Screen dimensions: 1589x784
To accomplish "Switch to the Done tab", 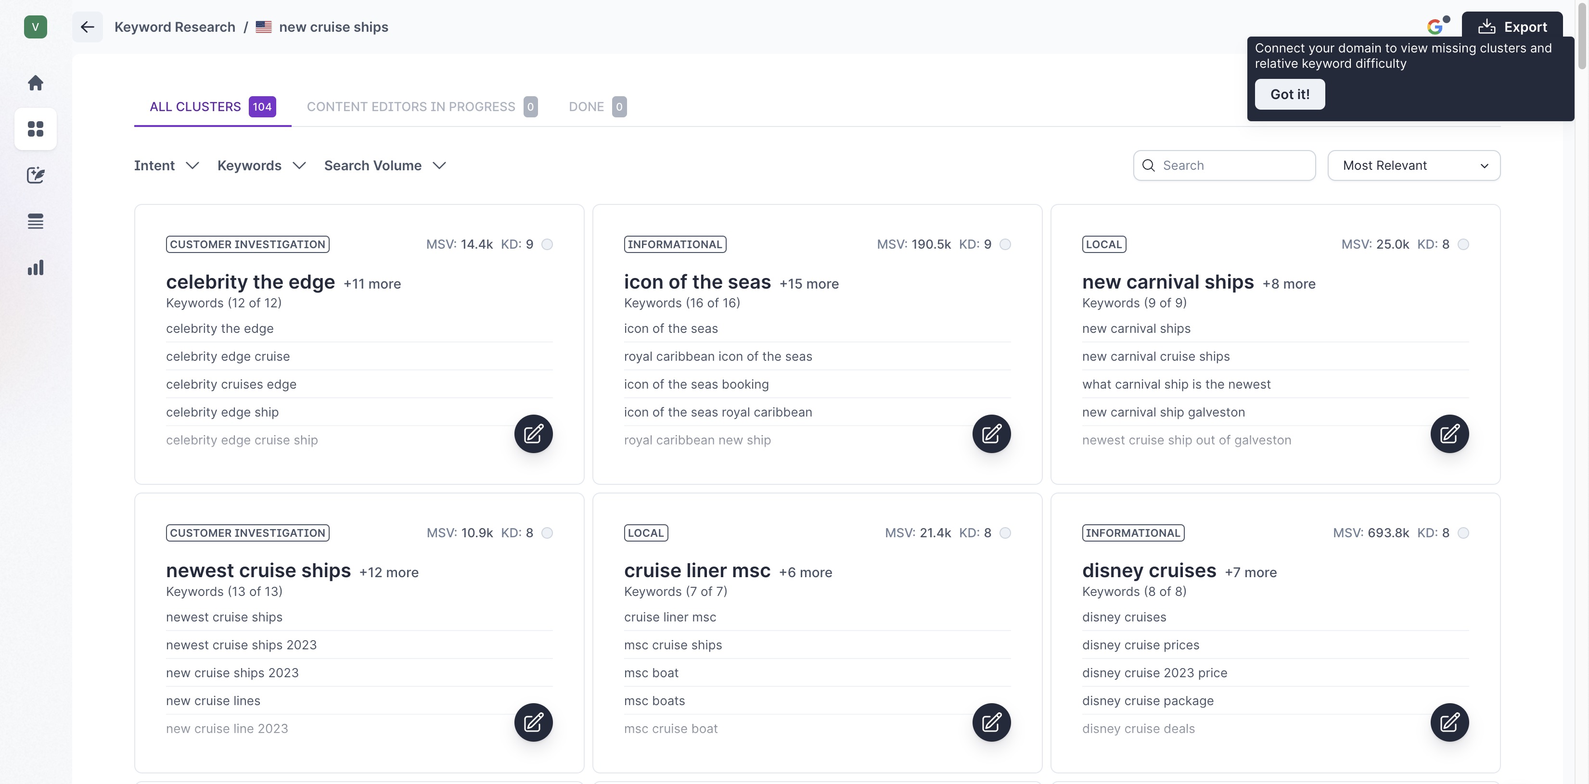I will click(597, 107).
